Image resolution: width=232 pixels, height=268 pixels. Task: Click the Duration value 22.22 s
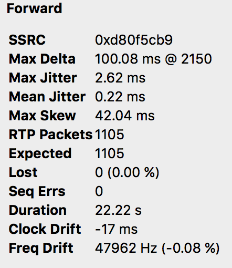[118, 210]
